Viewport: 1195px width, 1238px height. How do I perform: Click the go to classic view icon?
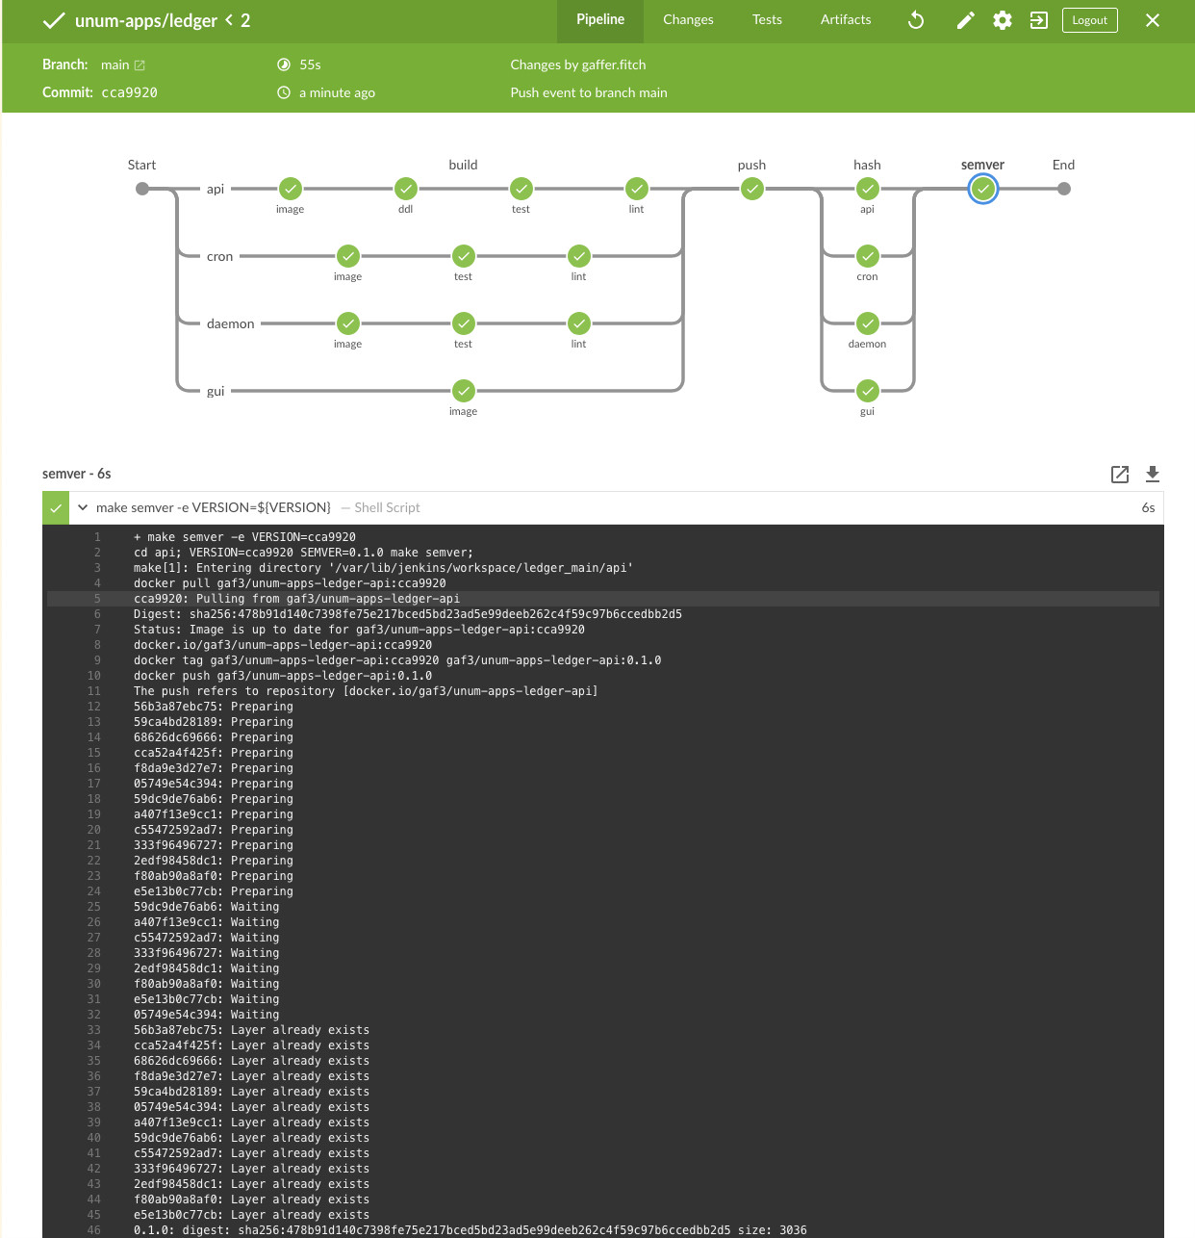click(x=1039, y=20)
